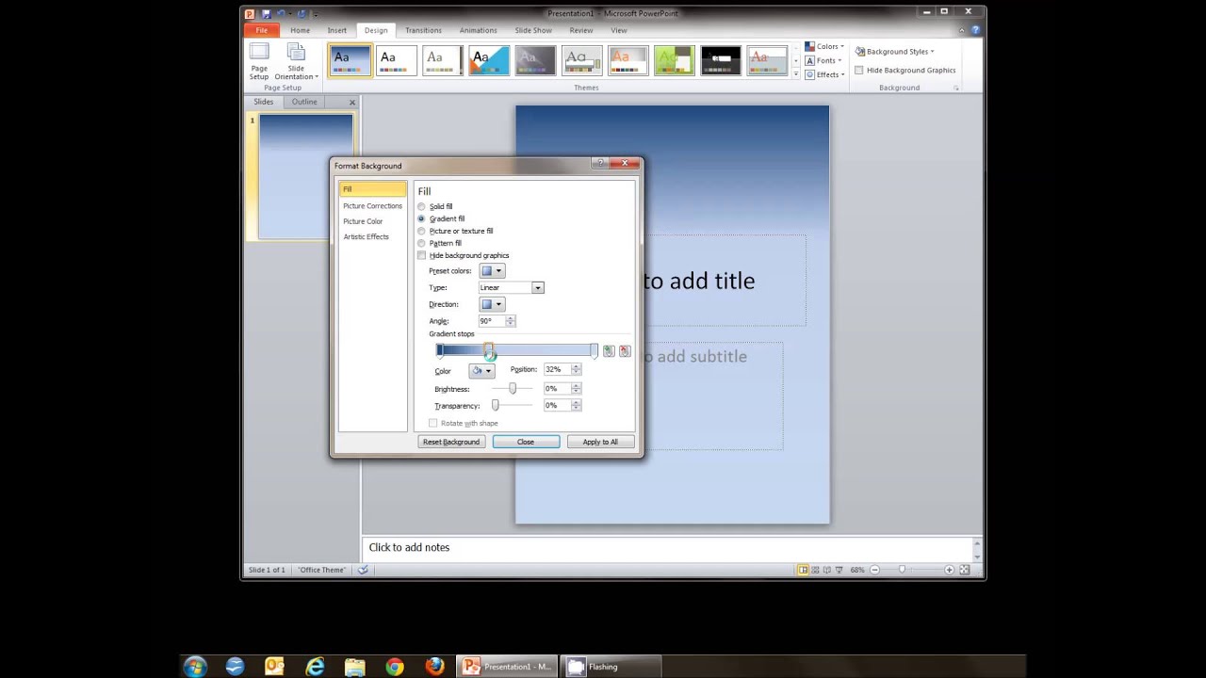Open the gradient Direction dropdown
Viewport: 1206px width, 678px height.
(x=492, y=304)
